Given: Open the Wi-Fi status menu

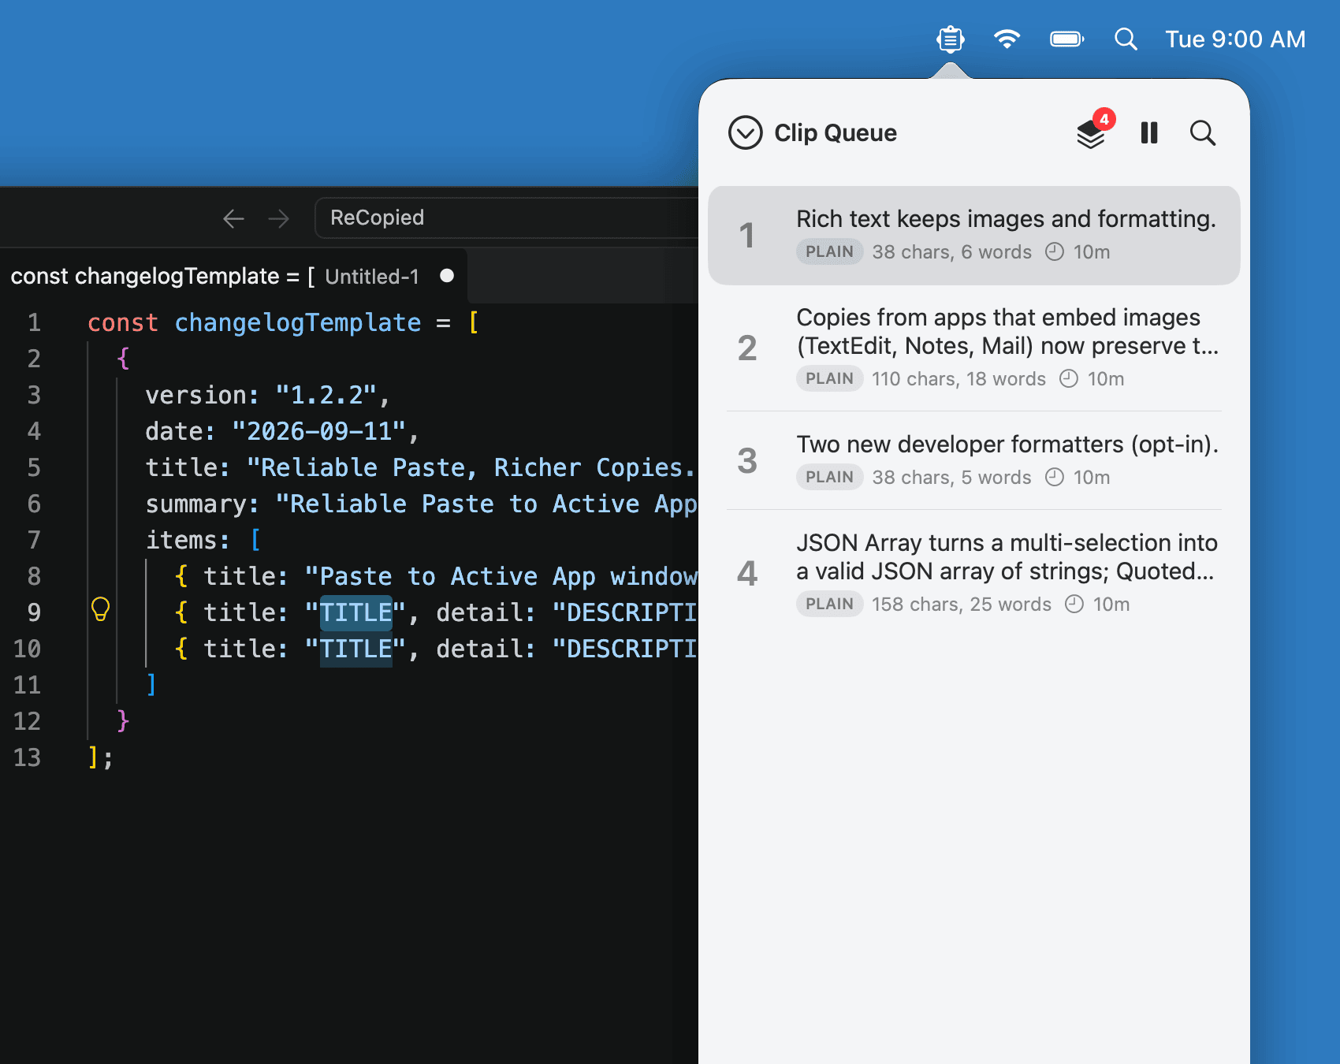Looking at the screenshot, I should coord(1007,39).
